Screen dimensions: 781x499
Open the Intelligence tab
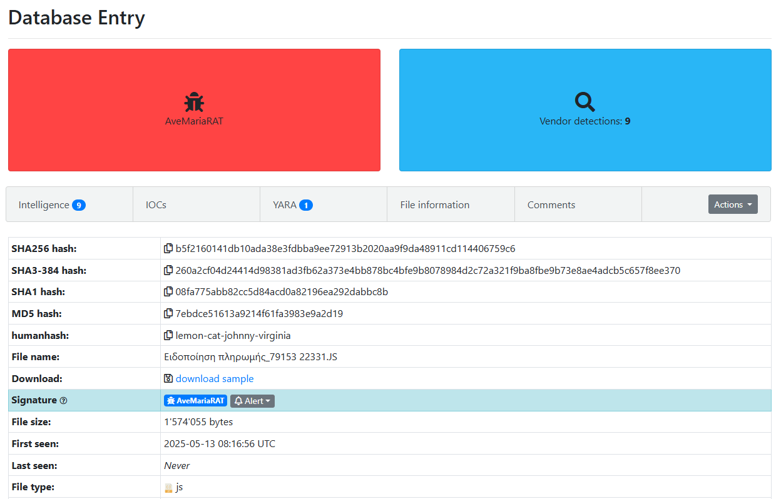[x=69, y=204]
